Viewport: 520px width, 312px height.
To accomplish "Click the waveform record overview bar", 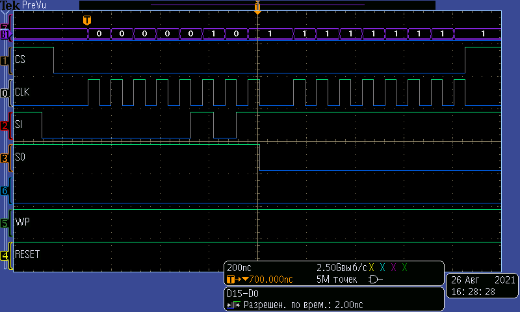I will coord(257,5).
